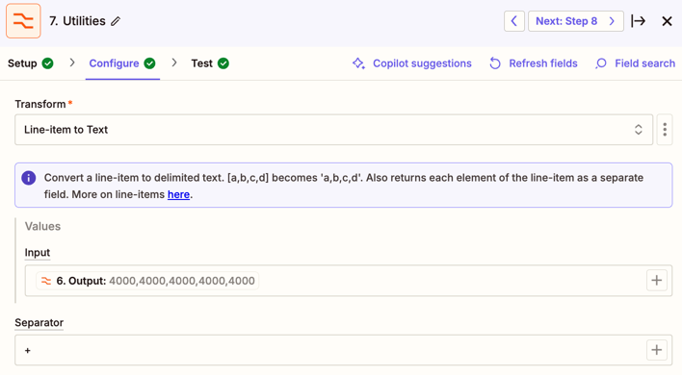This screenshot has width=682, height=375.
Task: Click the 6. Output mapped value pill
Action: click(x=148, y=281)
